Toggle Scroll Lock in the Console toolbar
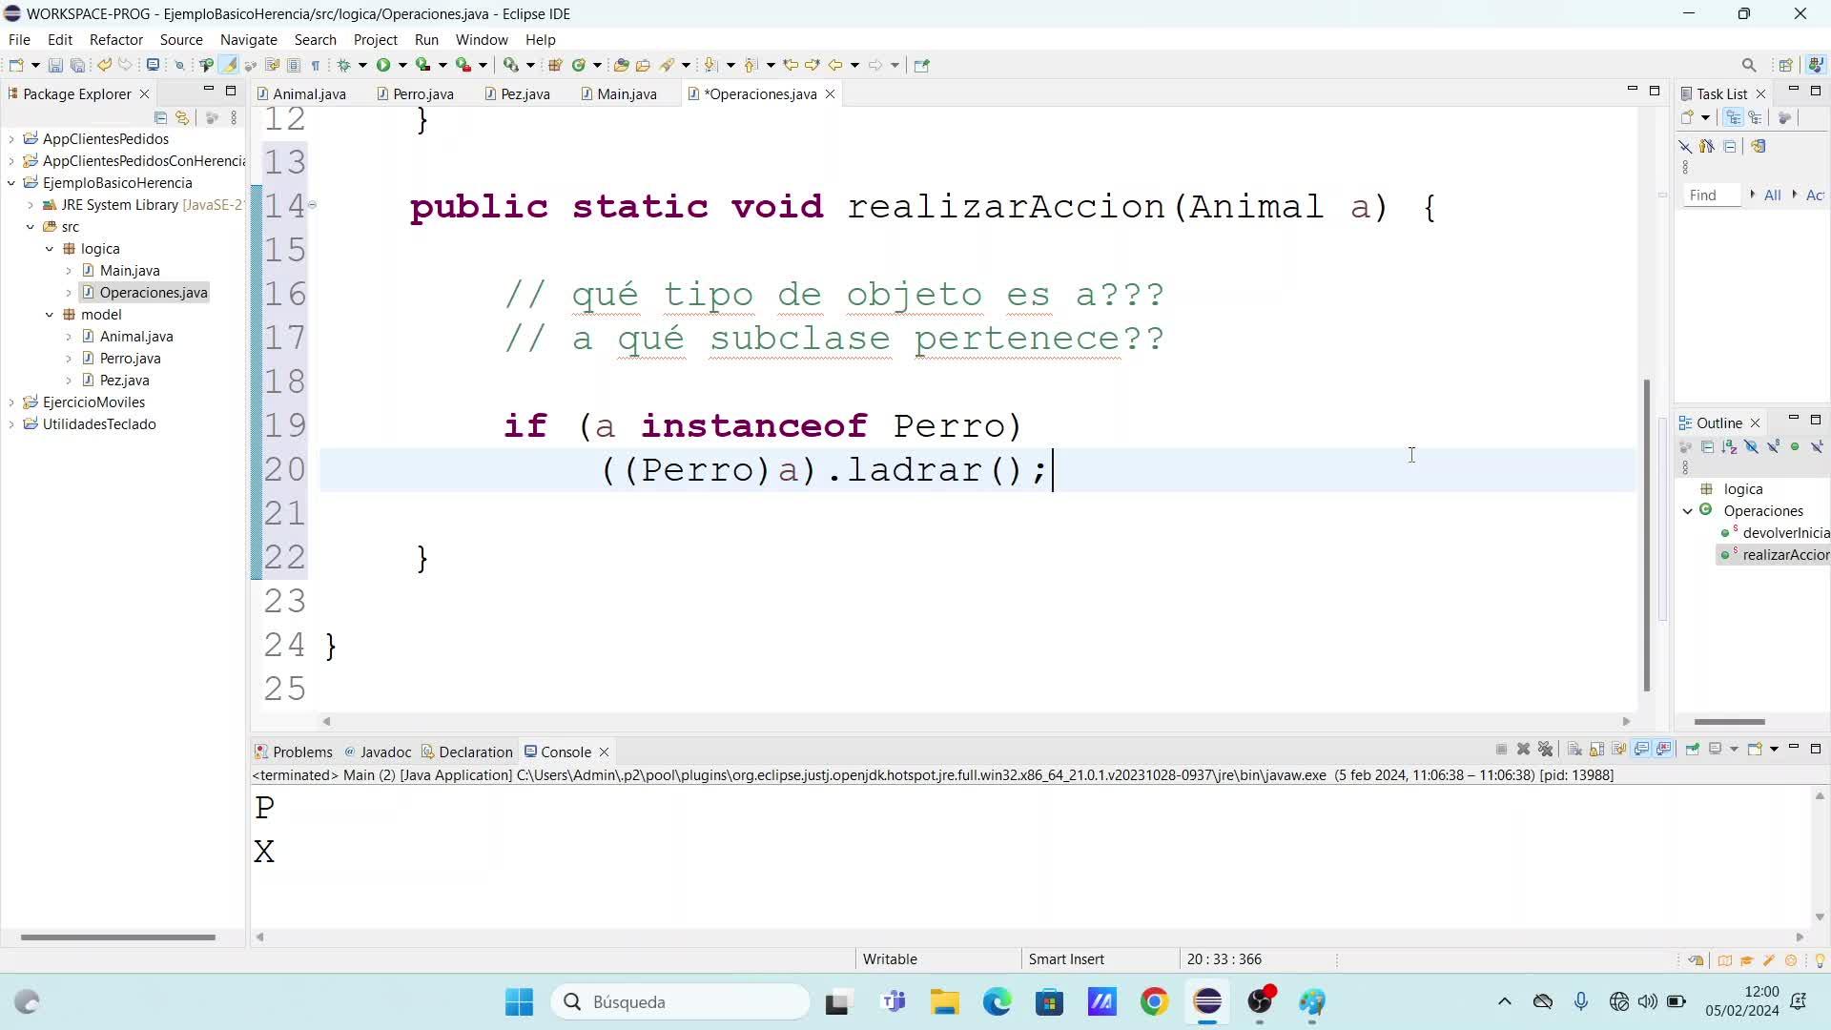1831x1030 pixels. [1596, 749]
